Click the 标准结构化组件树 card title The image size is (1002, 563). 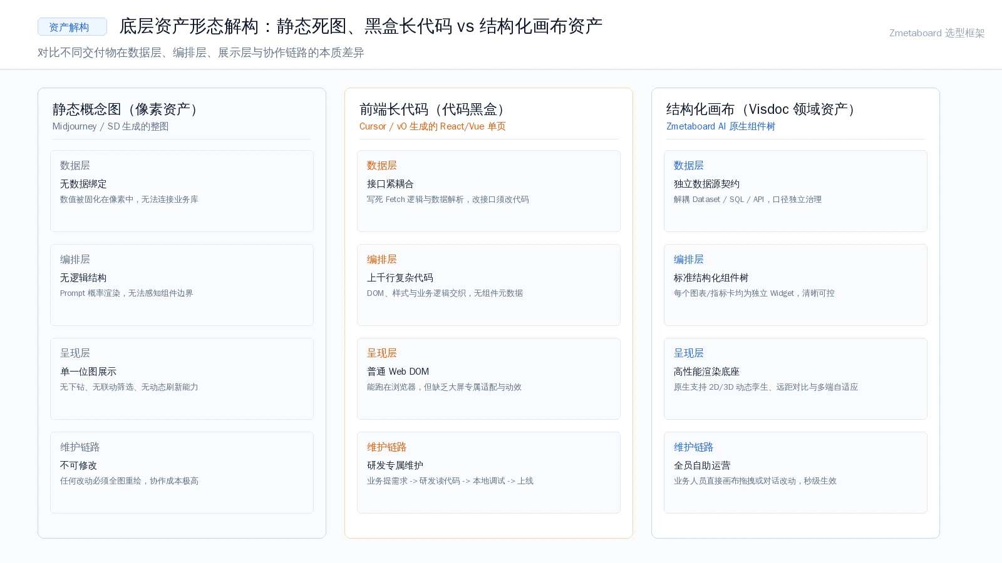click(x=711, y=278)
